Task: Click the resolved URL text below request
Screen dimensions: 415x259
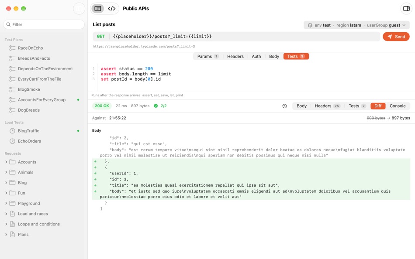Action: point(144,47)
